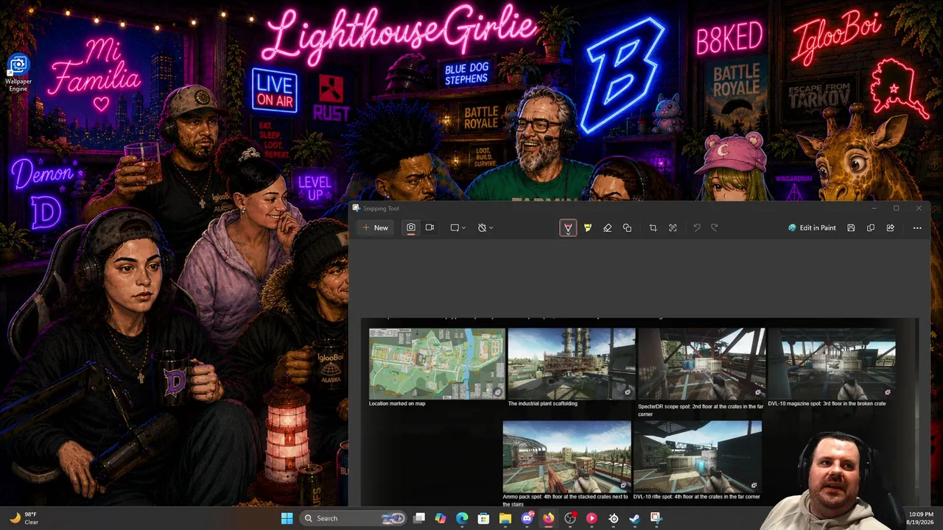943x530 pixels.
Task: Switch to Snip (camera) mode
Action: pyautogui.click(x=411, y=228)
